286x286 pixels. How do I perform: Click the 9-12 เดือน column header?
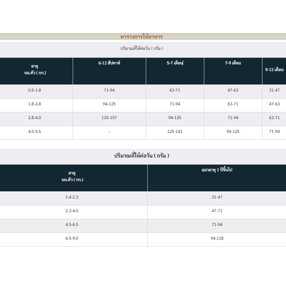(274, 71)
